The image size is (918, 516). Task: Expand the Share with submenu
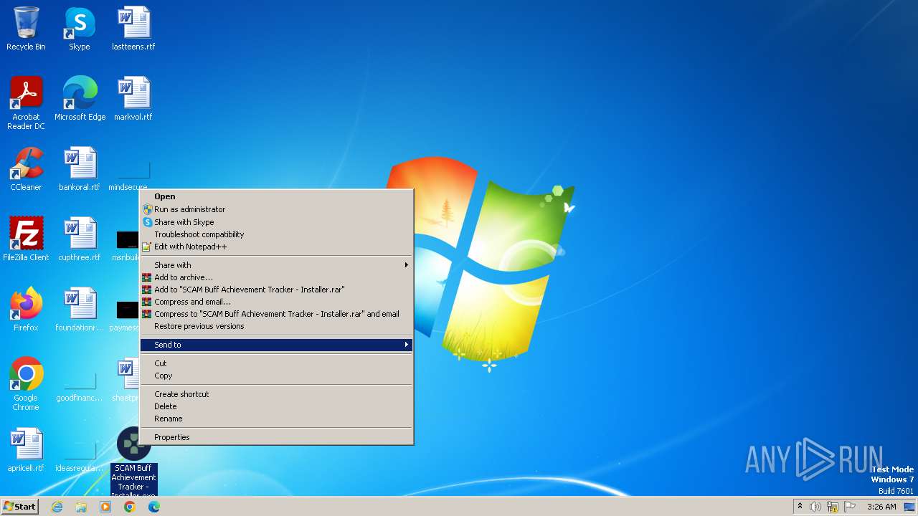tap(276, 265)
